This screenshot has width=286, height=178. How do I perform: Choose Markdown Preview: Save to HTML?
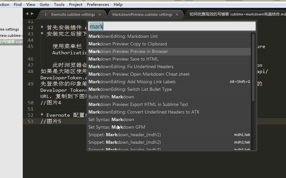click(169, 59)
